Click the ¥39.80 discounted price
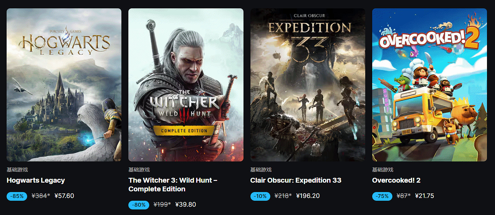This screenshot has width=495, height=215. (186, 205)
